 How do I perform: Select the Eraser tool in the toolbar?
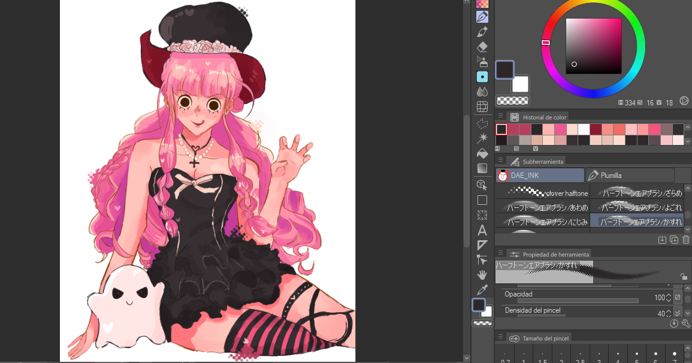[x=482, y=46]
